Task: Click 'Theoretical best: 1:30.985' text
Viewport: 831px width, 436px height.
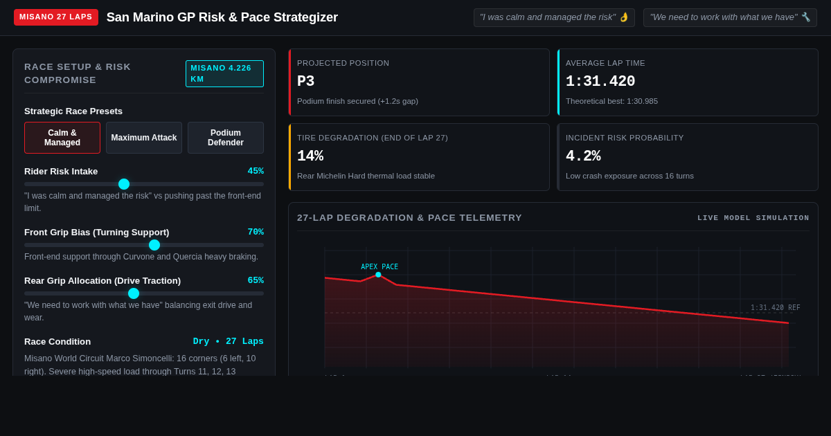Action: tap(611, 101)
